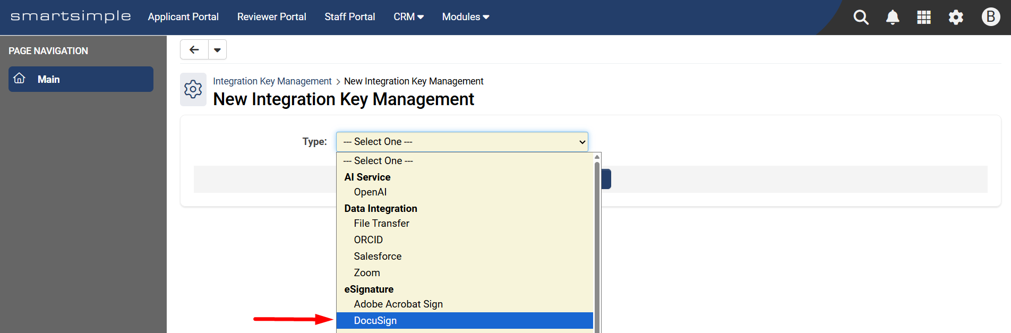Choose OpenAI from the type list
1011x333 pixels.
click(x=465, y=192)
